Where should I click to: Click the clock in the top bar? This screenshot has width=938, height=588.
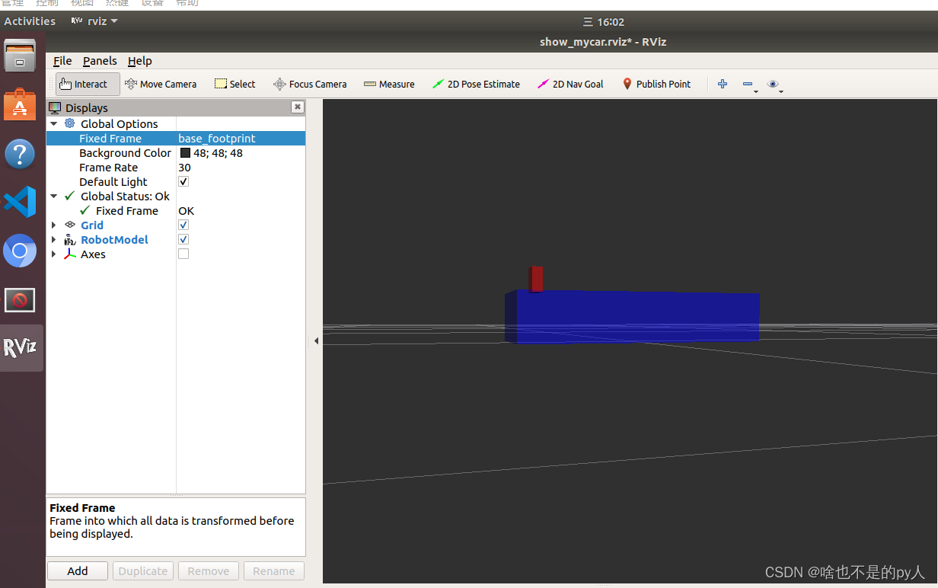(x=604, y=22)
